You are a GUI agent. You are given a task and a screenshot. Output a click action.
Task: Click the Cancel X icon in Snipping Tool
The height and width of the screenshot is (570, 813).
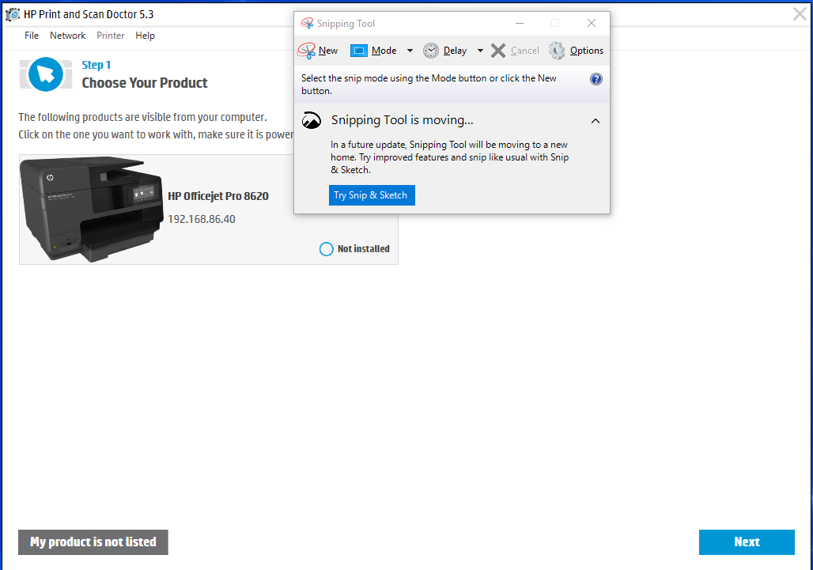(x=498, y=51)
